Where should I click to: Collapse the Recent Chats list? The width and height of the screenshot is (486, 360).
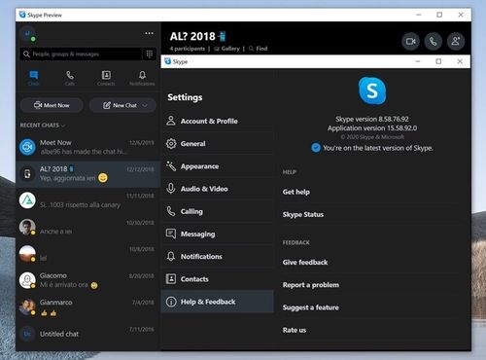coord(43,126)
